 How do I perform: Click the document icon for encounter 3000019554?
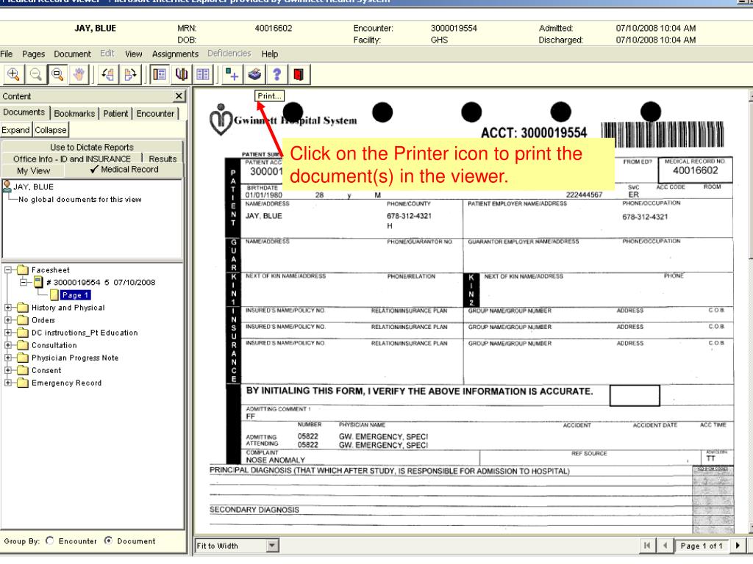(38, 283)
